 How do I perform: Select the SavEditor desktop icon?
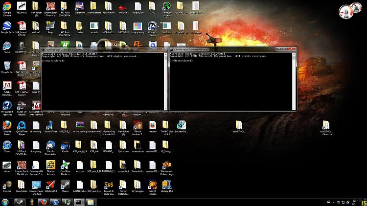coord(167,27)
